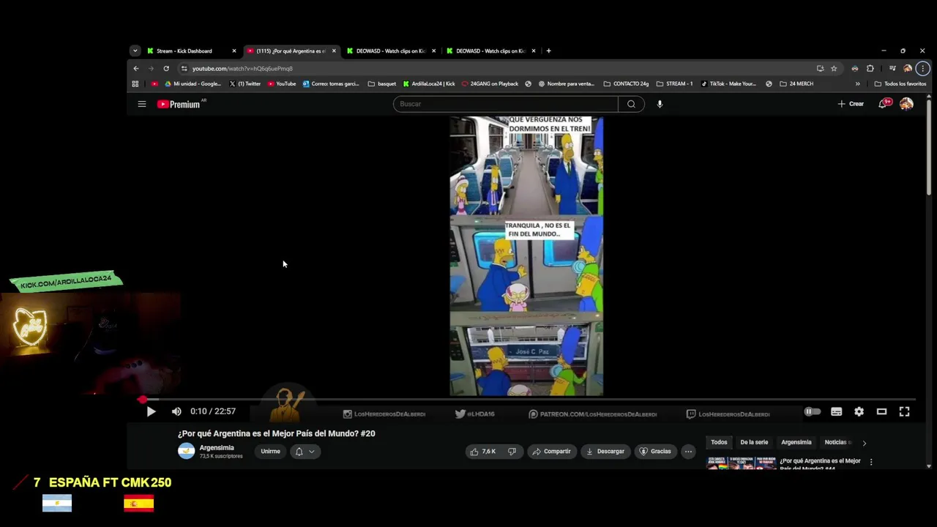937x527 pixels.
Task: Open the media controls toolbar icon
Action: 892,68
